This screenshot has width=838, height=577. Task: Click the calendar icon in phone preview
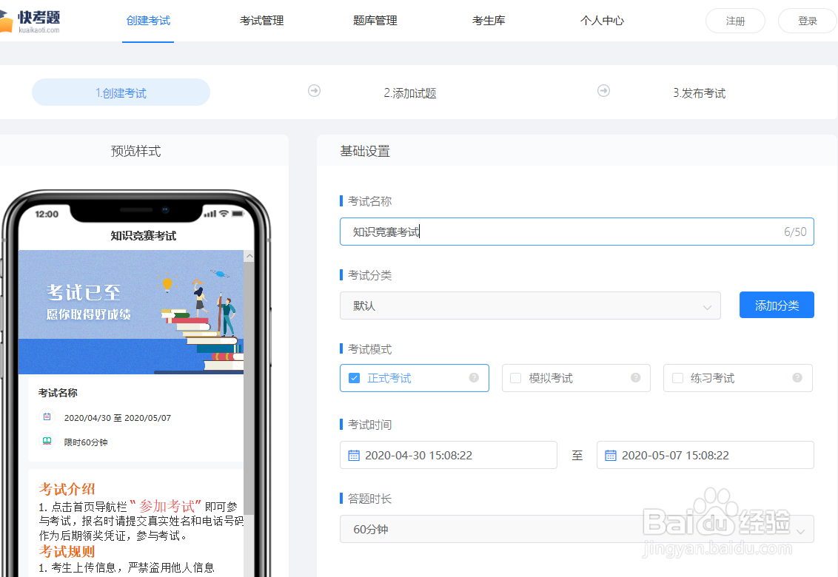point(47,416)
